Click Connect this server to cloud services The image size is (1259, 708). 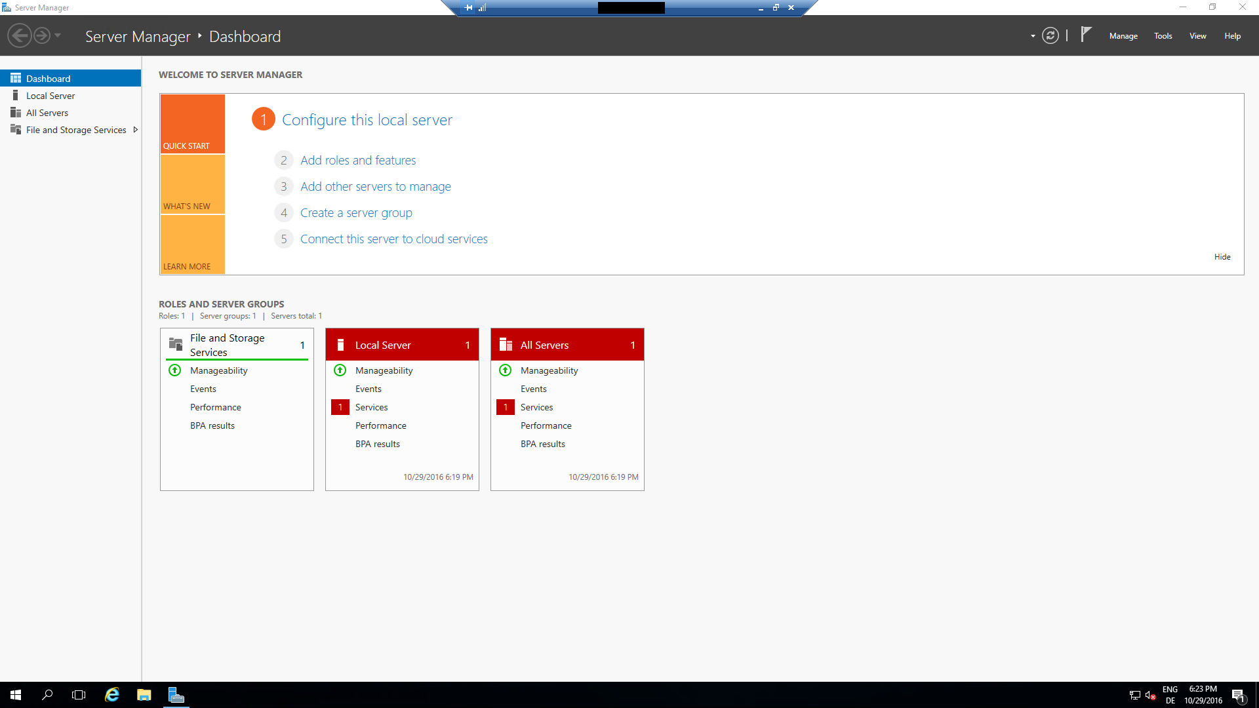click(394, 239)
